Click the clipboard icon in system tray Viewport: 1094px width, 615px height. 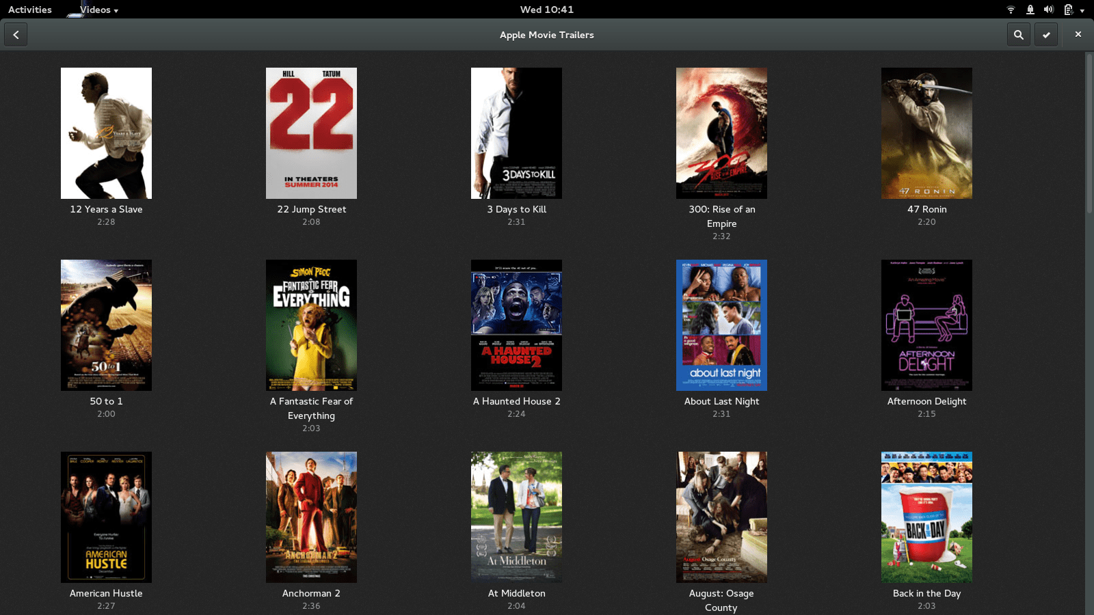click(1068, 10)
